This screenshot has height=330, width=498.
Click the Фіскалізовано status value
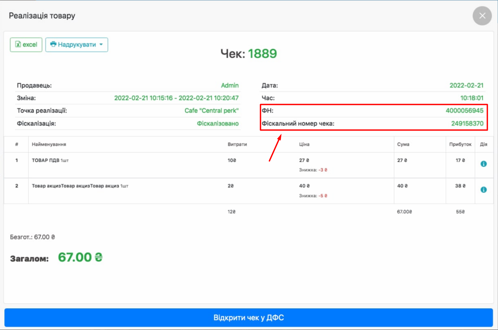click(x=218, y=124)
